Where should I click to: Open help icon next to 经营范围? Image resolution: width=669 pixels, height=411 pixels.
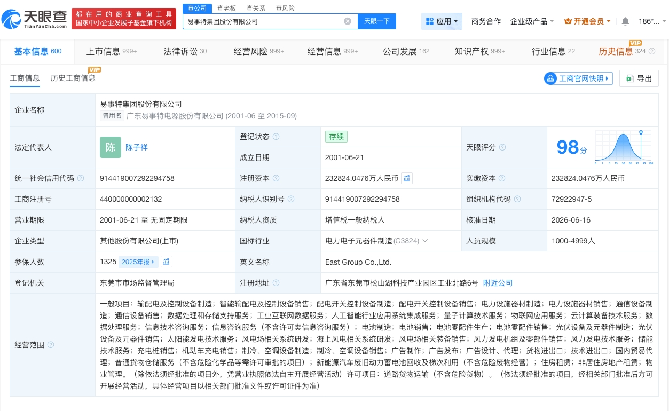51,345
